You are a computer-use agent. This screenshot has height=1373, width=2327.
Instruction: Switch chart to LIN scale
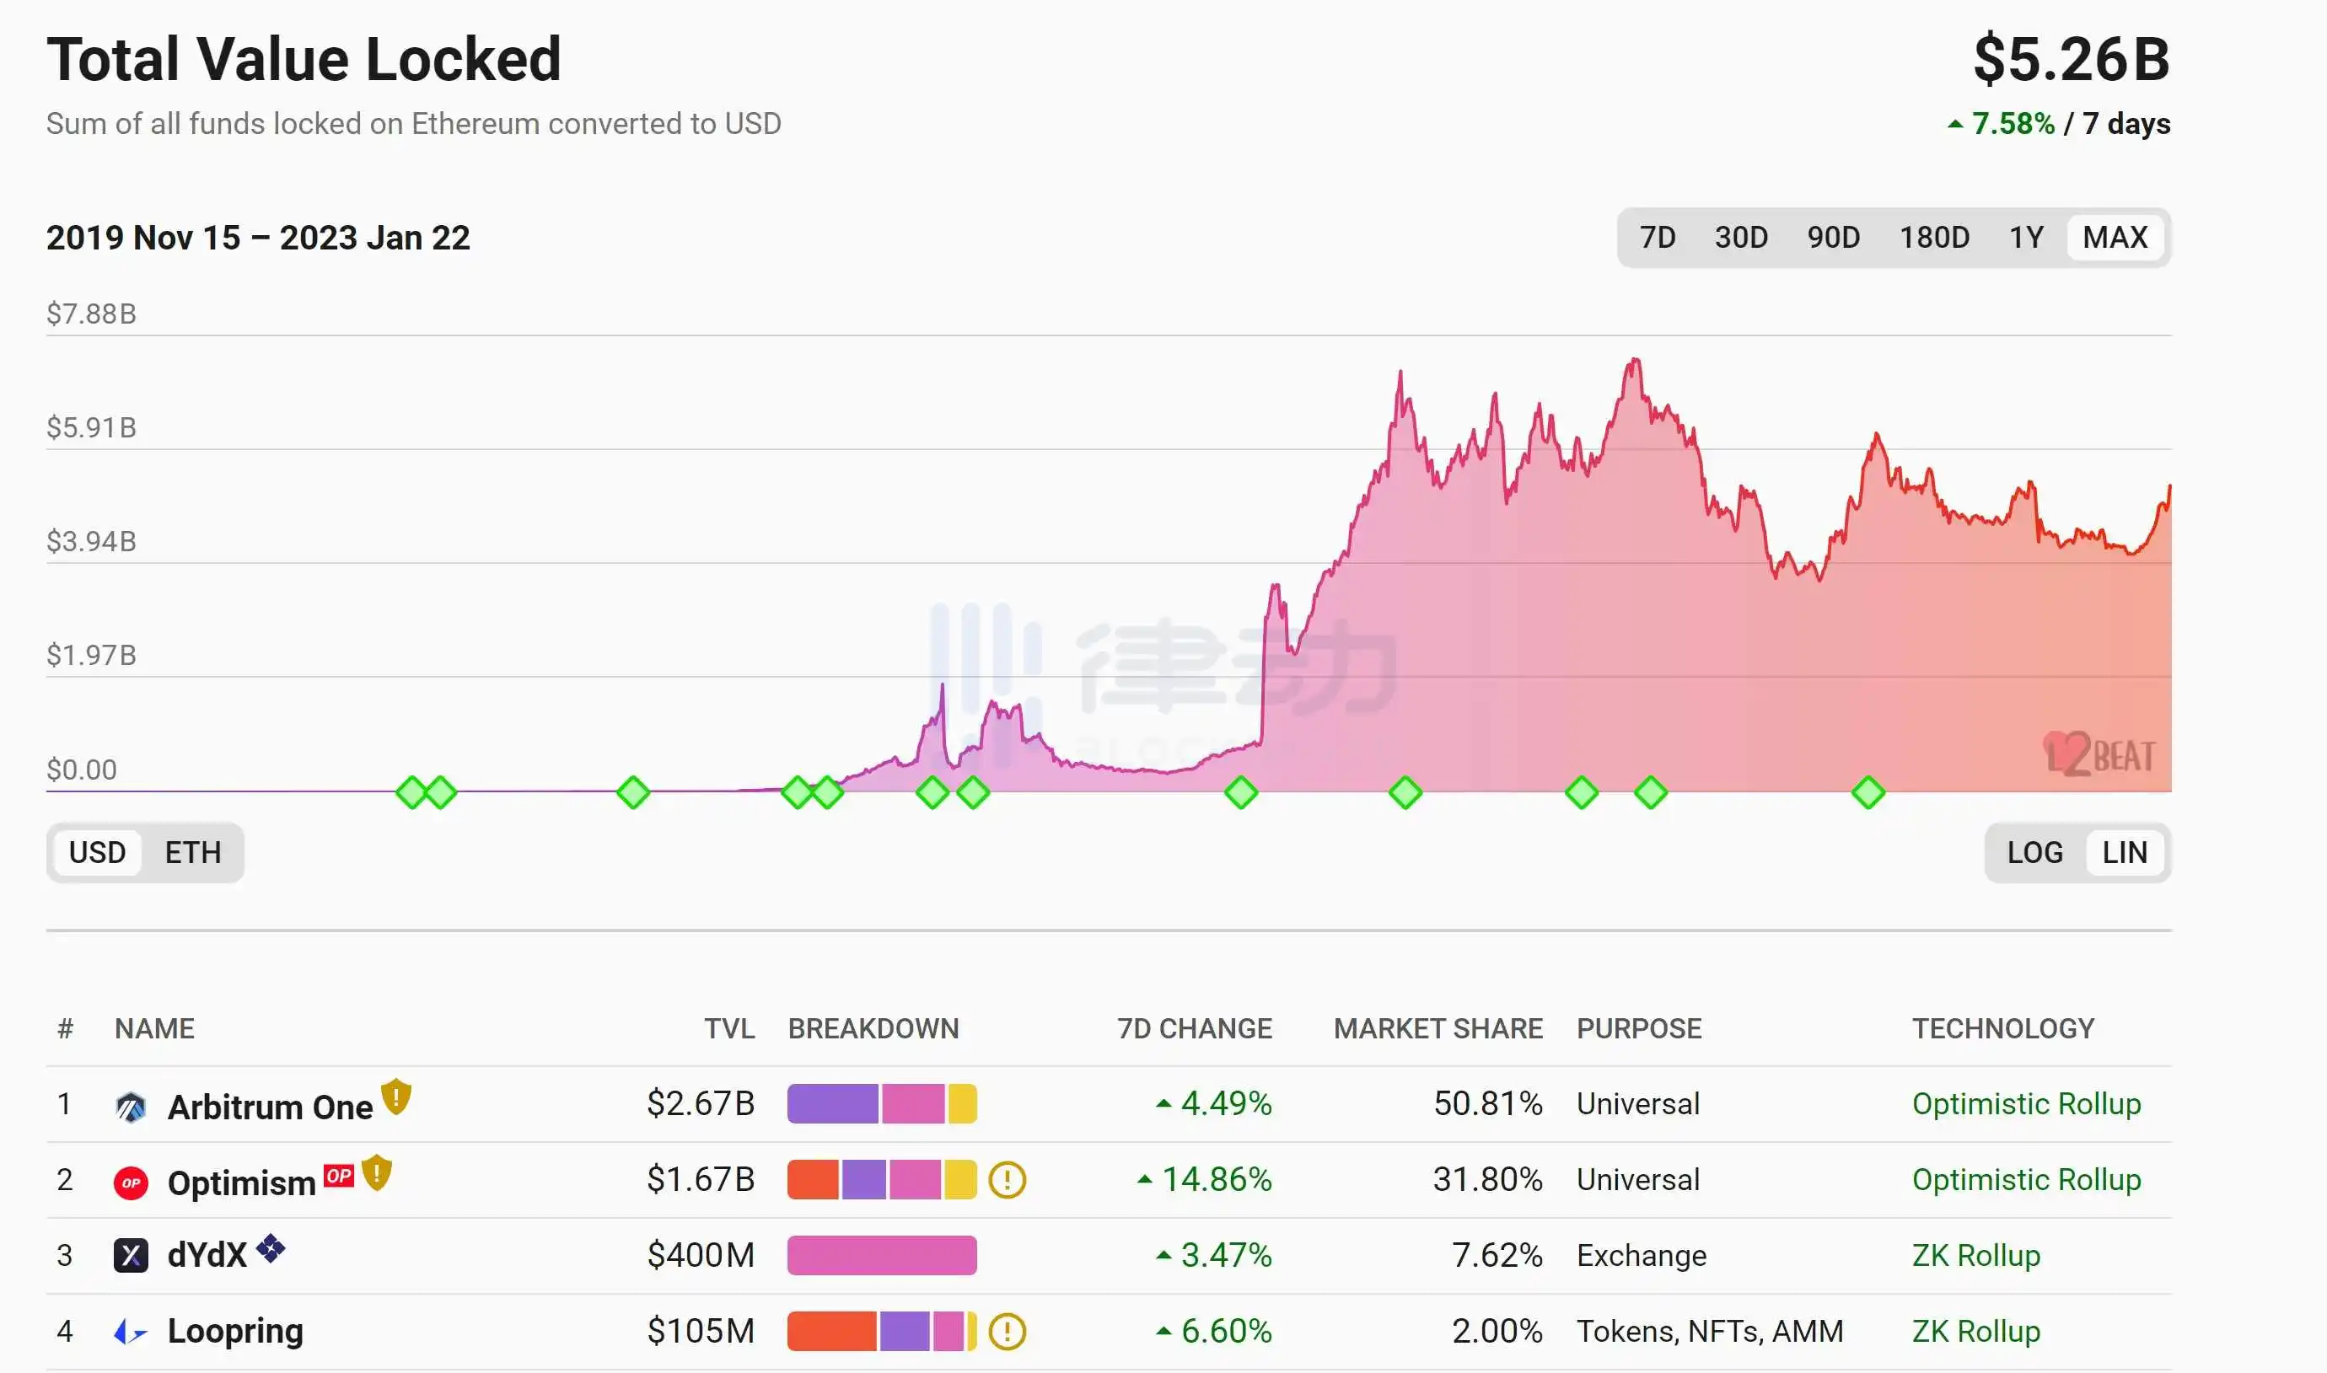point(2125,852)
